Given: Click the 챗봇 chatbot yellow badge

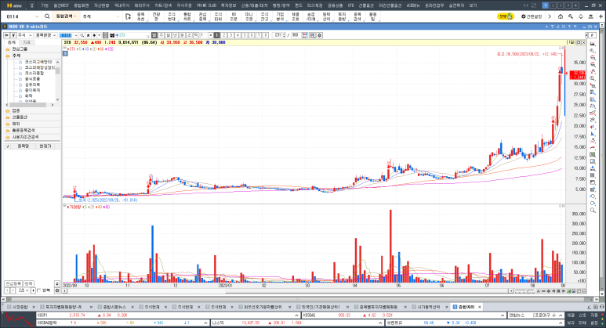Looking at the screenshot, I should (505, 16).
